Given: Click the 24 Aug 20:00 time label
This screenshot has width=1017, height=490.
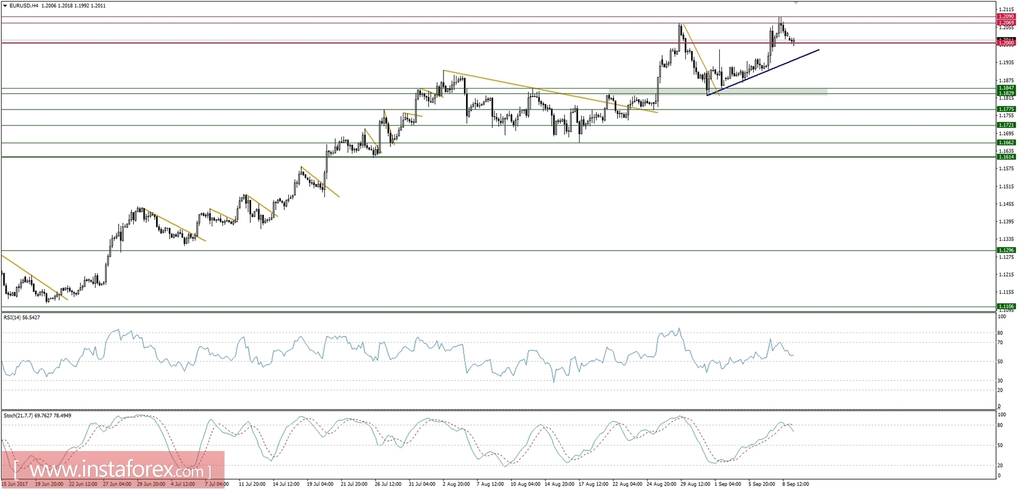Looking at the screenshot, I should click(662, 484).
